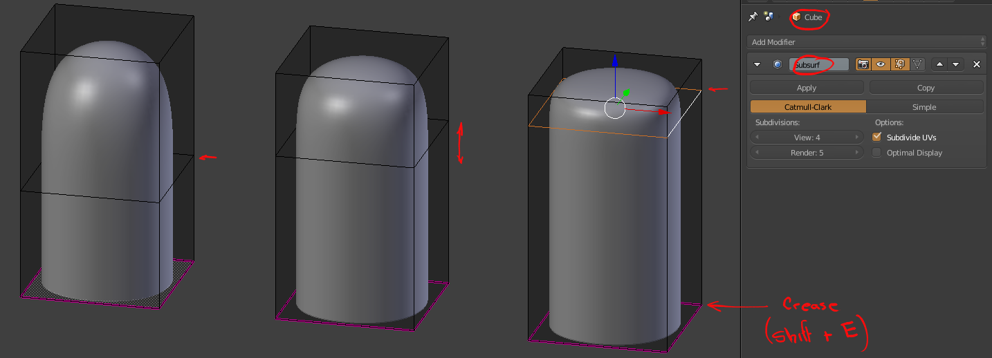
Task: Click the View: 4 subdivisions value
Action: (x=807, y=138)
